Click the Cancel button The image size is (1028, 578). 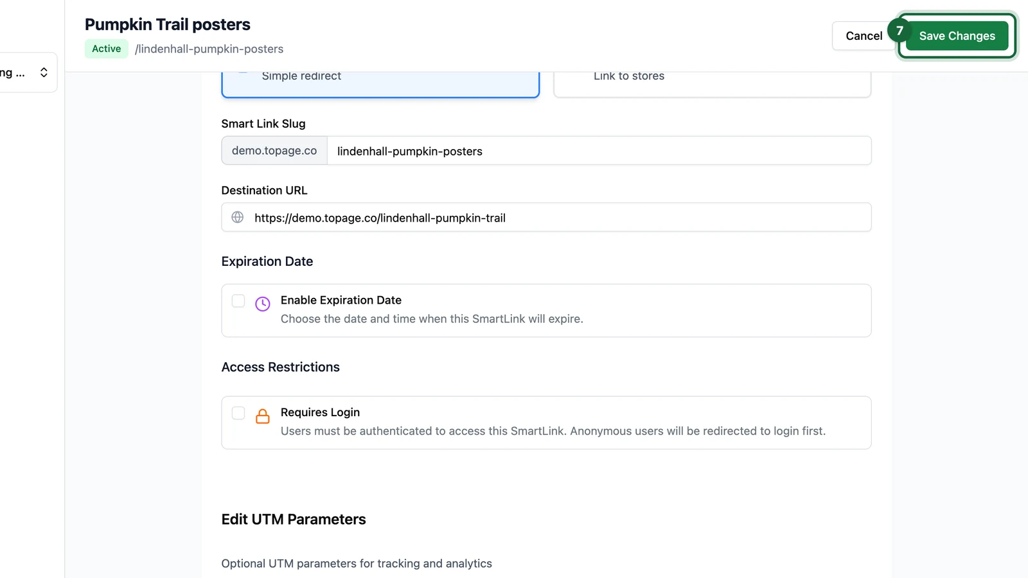pyautogui.click(x=864, y=36)
